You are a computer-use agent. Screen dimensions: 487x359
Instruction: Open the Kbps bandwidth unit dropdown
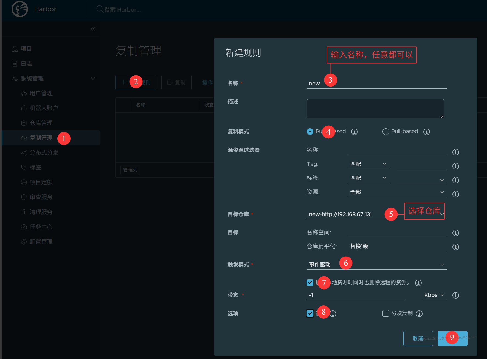(434, 295)
